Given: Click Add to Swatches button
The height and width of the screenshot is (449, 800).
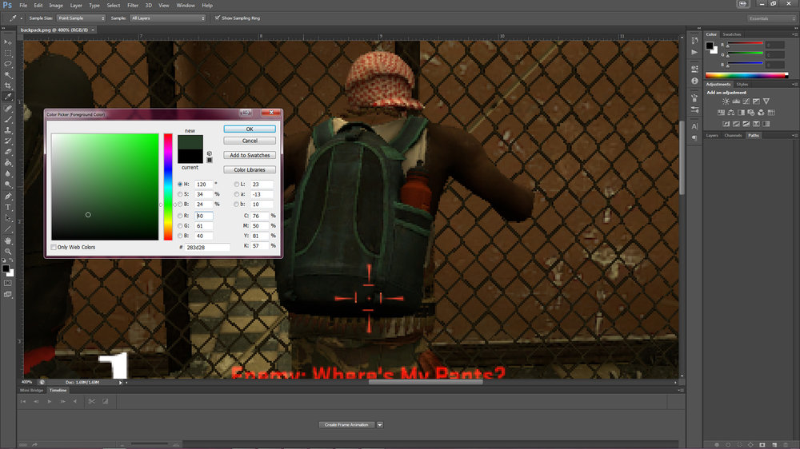Looking at the screenshot, I should [250, 156].
